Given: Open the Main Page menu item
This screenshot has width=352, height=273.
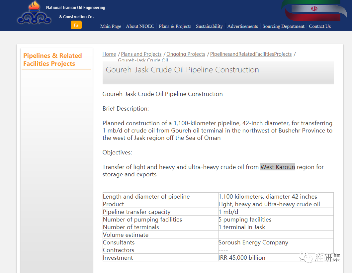Looking at the screenshot, I should coord(111,26).
